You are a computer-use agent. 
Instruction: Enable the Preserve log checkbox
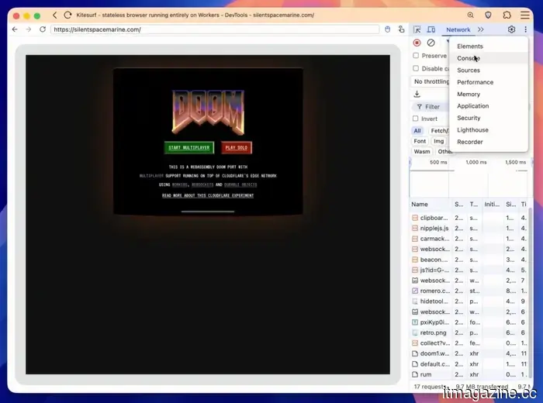416,56
